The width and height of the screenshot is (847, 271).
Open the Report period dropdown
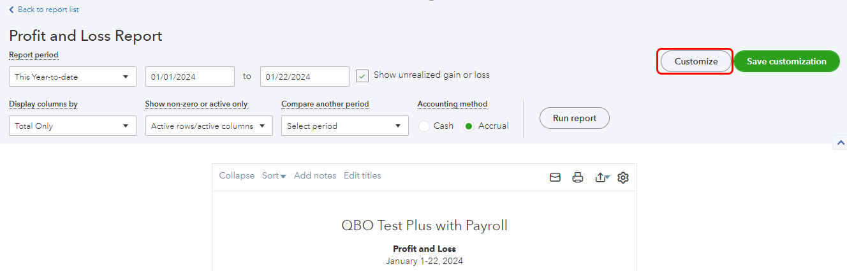[73, 77]
